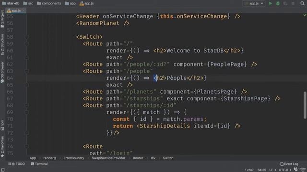This screenshot has width=307, height=172.
Task: Open cursor position 64:39 indicator
Action: tap(262, 170)
